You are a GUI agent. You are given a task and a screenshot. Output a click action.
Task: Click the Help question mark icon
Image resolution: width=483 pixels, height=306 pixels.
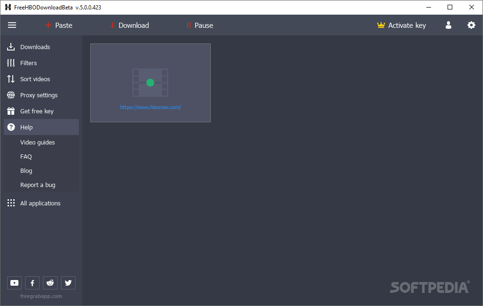click(x=11, y=127)
